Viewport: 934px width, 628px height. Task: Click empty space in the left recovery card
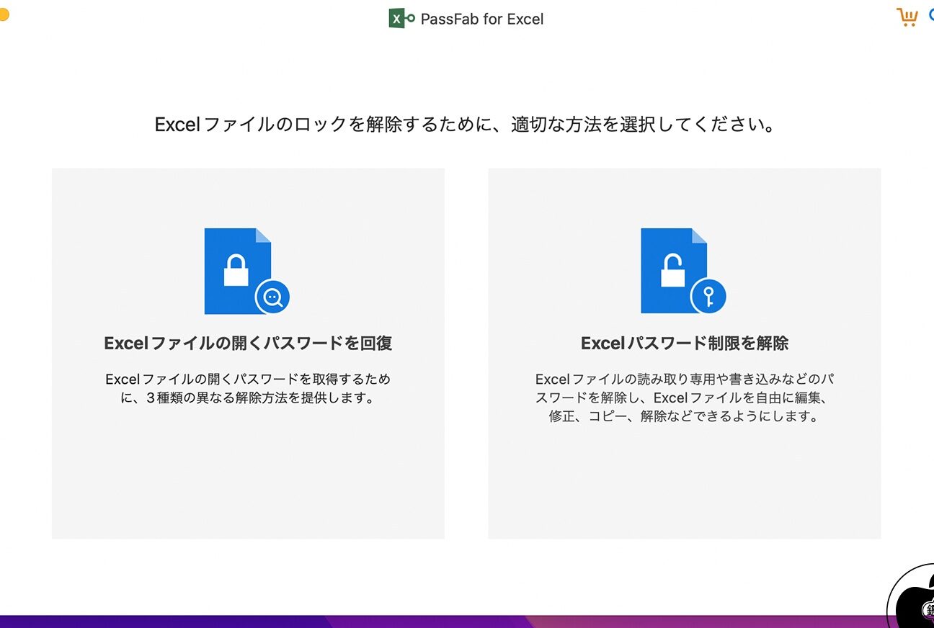[248, 475]
